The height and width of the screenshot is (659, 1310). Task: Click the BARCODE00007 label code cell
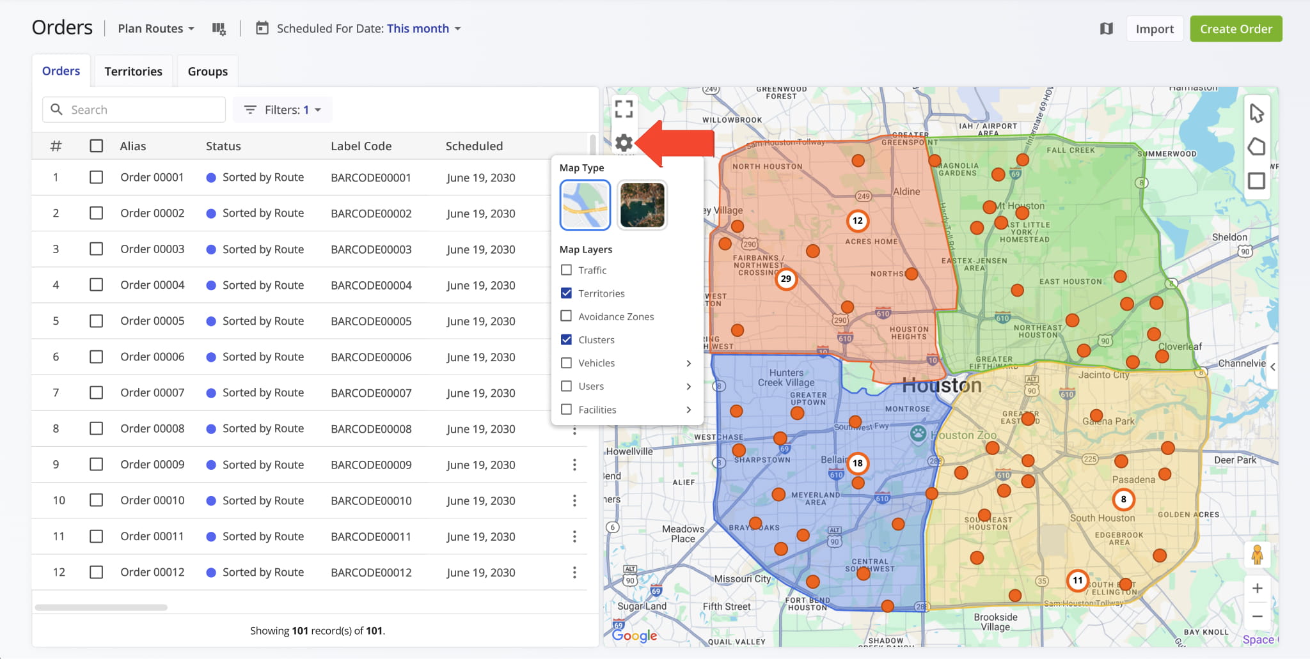click(x=371, y=392)
